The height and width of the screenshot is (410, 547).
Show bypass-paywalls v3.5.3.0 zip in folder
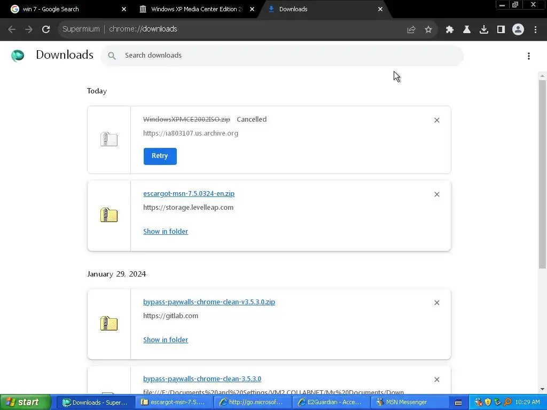[166, 340]
